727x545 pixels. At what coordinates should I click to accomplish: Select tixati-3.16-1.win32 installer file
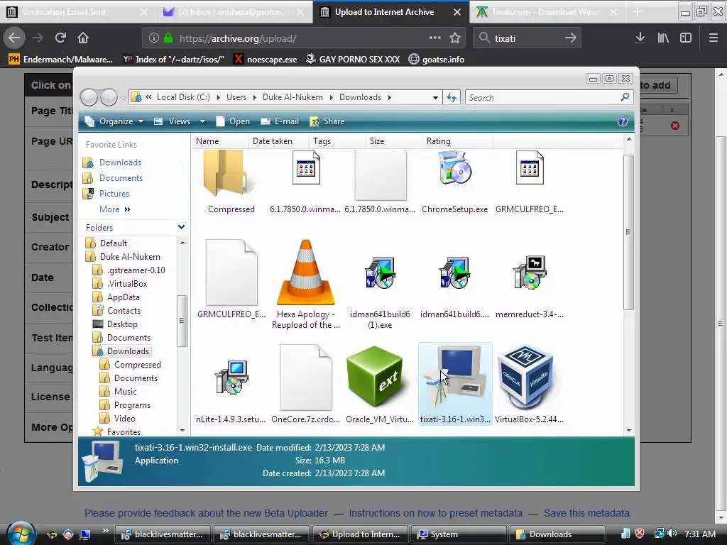coord(455,384)
